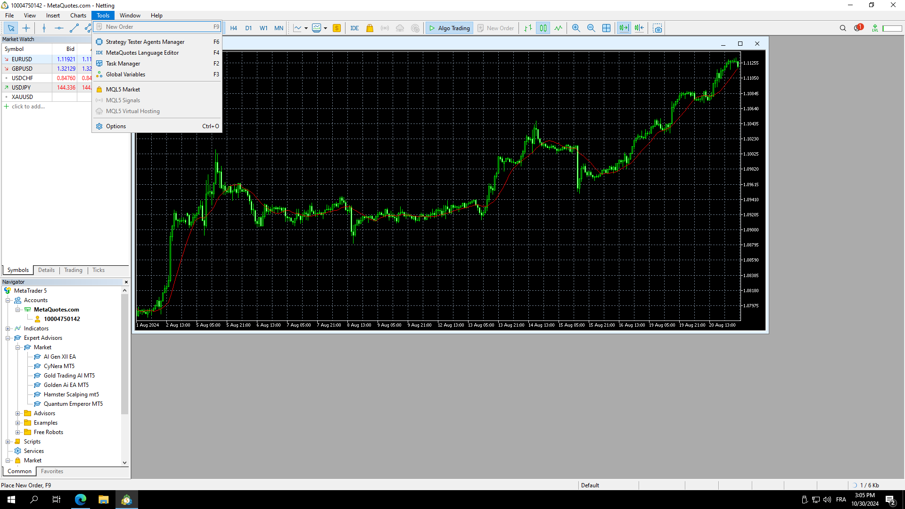Tile chart windows with grid icon
The height and width of the screenshot is (509, 905).
606,28
